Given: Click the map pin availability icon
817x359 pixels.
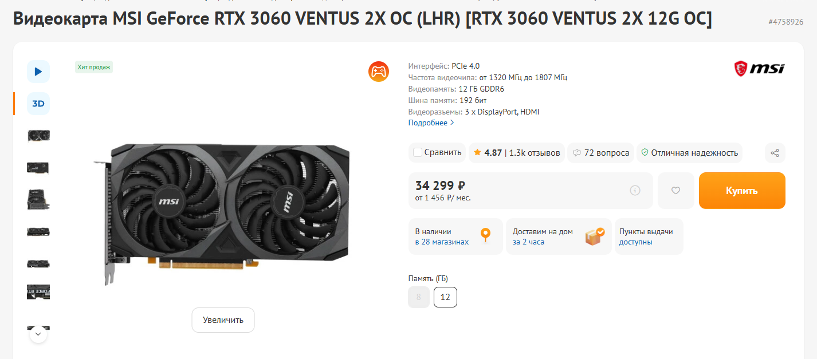Looking at the screenshot, I should click(485, 235).
